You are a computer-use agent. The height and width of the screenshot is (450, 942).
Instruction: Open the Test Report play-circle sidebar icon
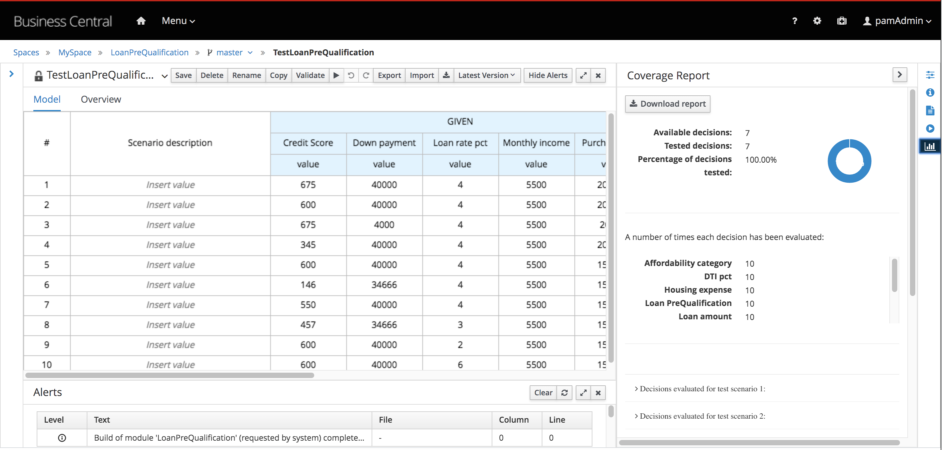coord(930,128)
